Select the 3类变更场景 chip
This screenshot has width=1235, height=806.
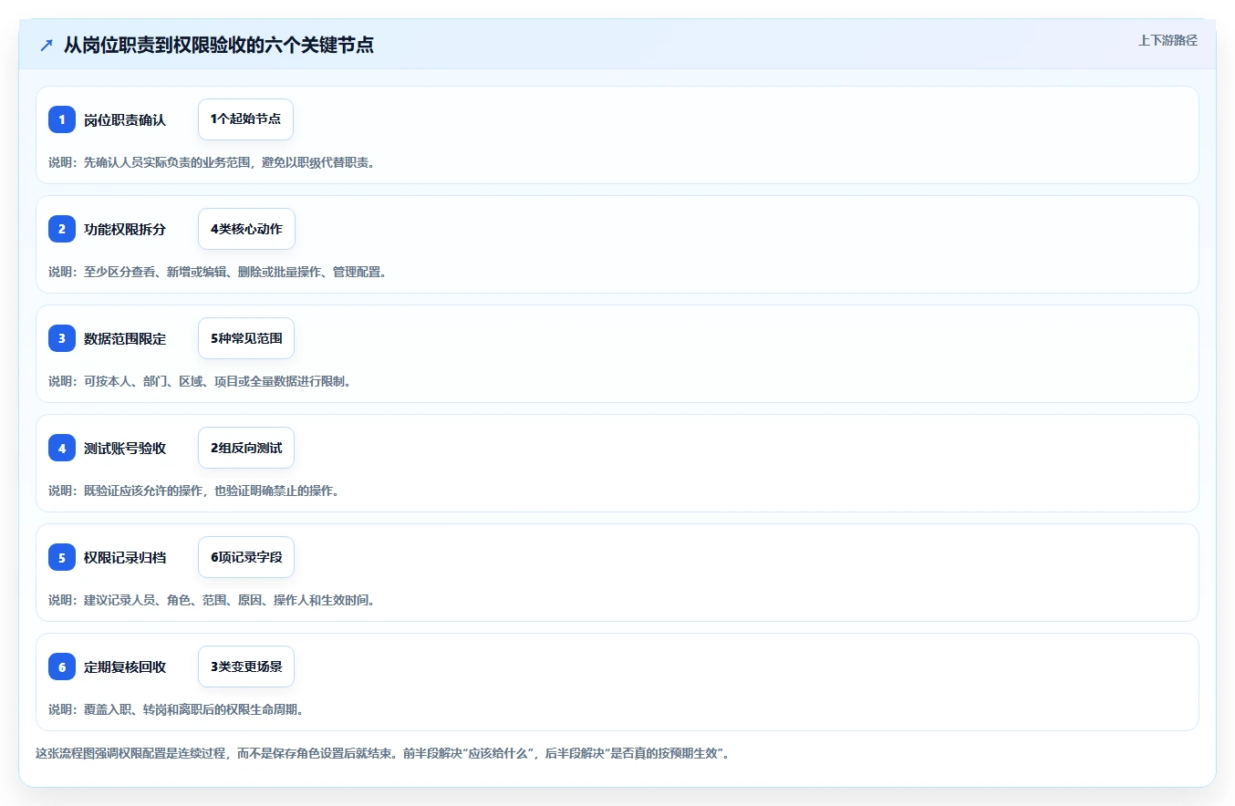[x=246, y=666]
